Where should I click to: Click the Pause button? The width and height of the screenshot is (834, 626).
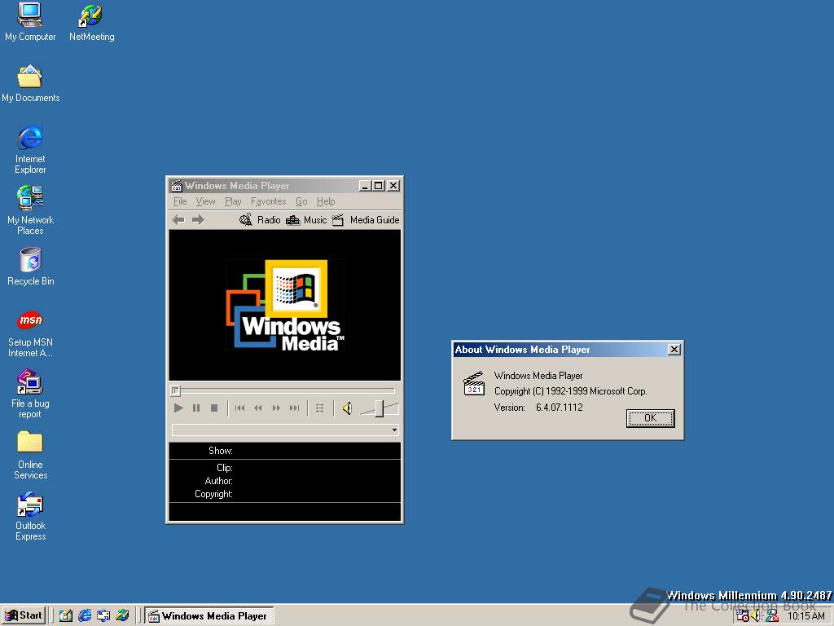196,408
